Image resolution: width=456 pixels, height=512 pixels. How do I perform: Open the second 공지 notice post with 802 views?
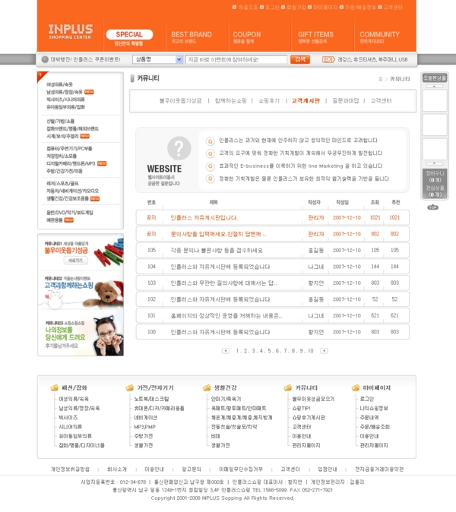click(218, 234)
